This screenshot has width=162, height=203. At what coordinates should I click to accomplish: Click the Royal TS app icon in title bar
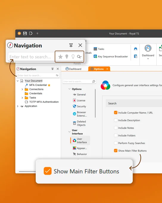(x=19, y=33)
